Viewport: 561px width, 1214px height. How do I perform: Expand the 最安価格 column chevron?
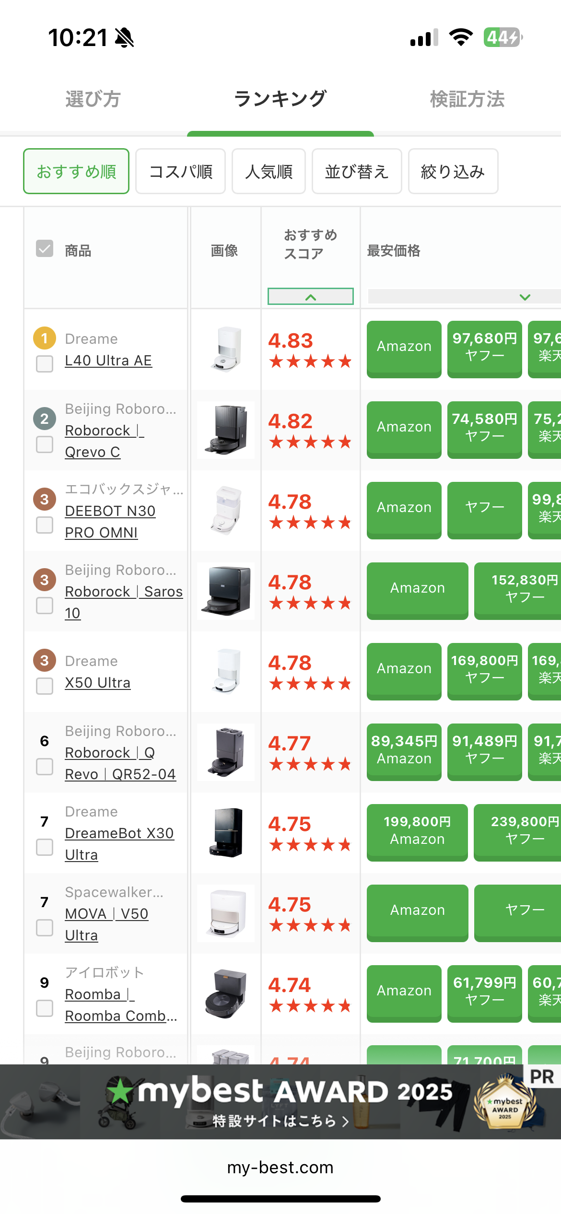click(525, 297)
